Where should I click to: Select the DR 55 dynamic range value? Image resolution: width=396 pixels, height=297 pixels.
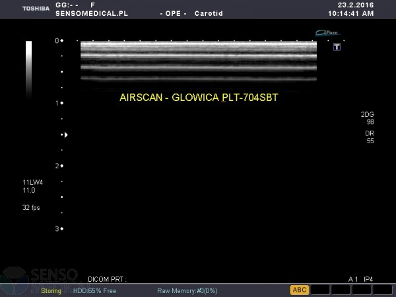[369, 137]
